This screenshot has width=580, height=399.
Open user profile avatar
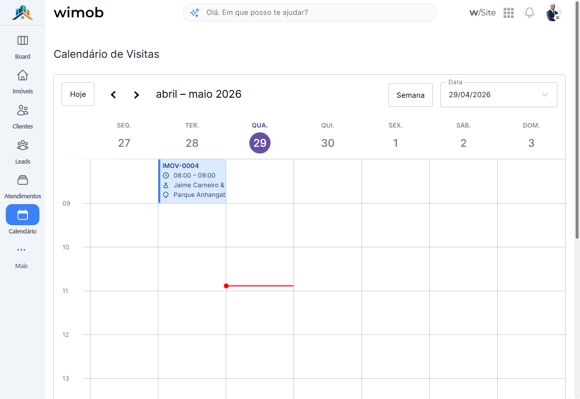coord(554,13)
